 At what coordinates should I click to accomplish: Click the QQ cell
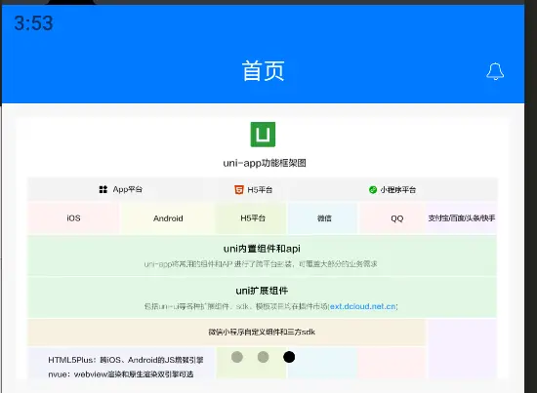(x=392, y=217)
